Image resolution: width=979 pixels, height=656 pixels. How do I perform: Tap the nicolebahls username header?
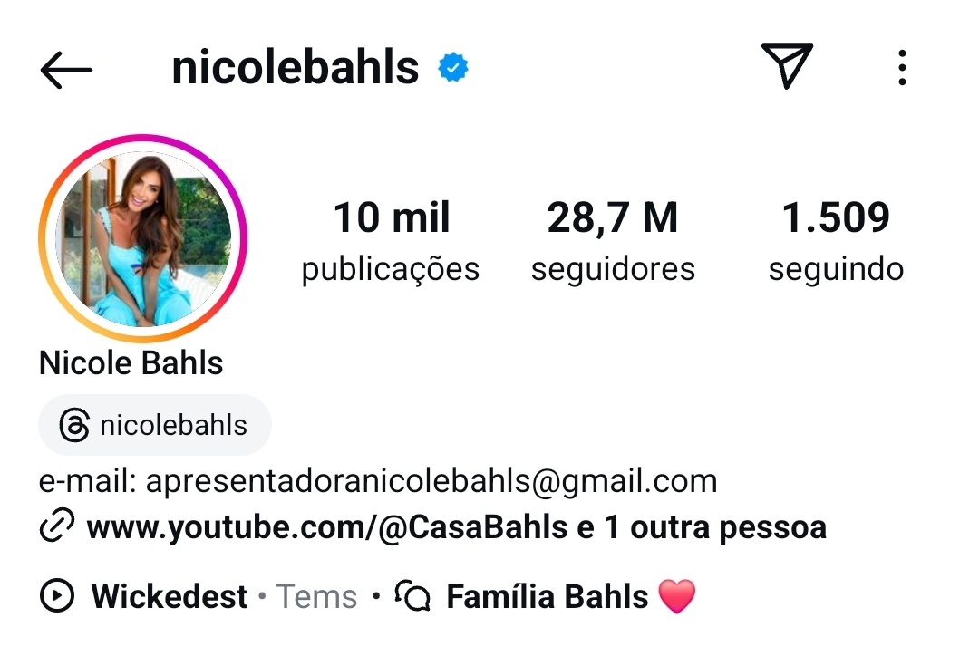tap(295, 67)
